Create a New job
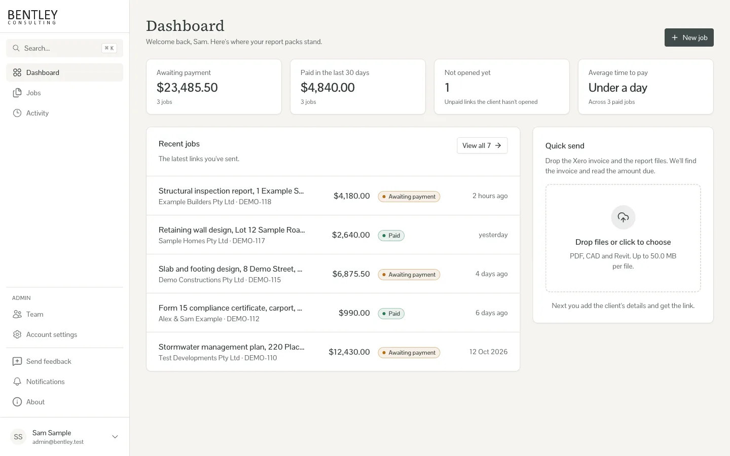This screenshot has height=456, width=730. click(689, 37)
